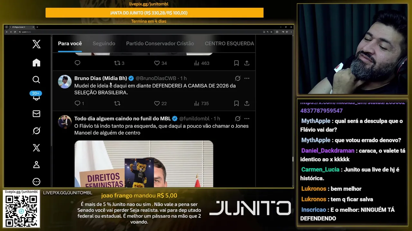This screenshot has width=412, height=231.
Task: Open @funildombl handle link
Action: tap(194, 119)
